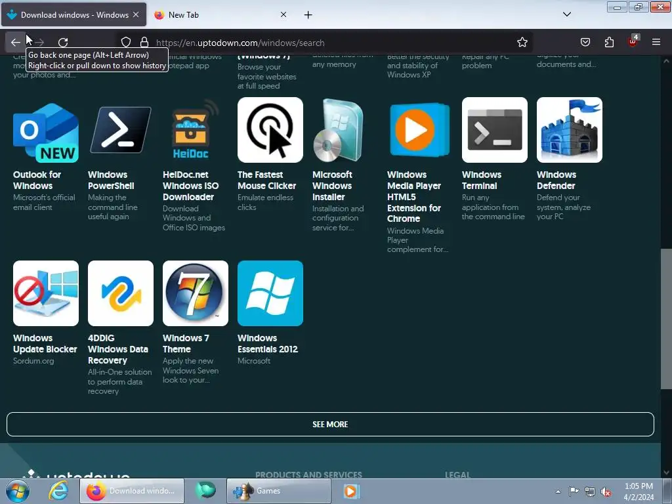Open the Windows Update Blocker icon

(46, 293)
